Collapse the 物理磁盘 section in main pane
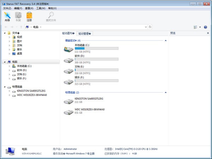Image resolution: width=212 pixels, height=159 pixels. point(166,92)
